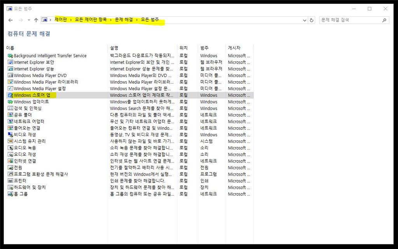Select the 비디오 재생 entry text

tap(25, 135)
